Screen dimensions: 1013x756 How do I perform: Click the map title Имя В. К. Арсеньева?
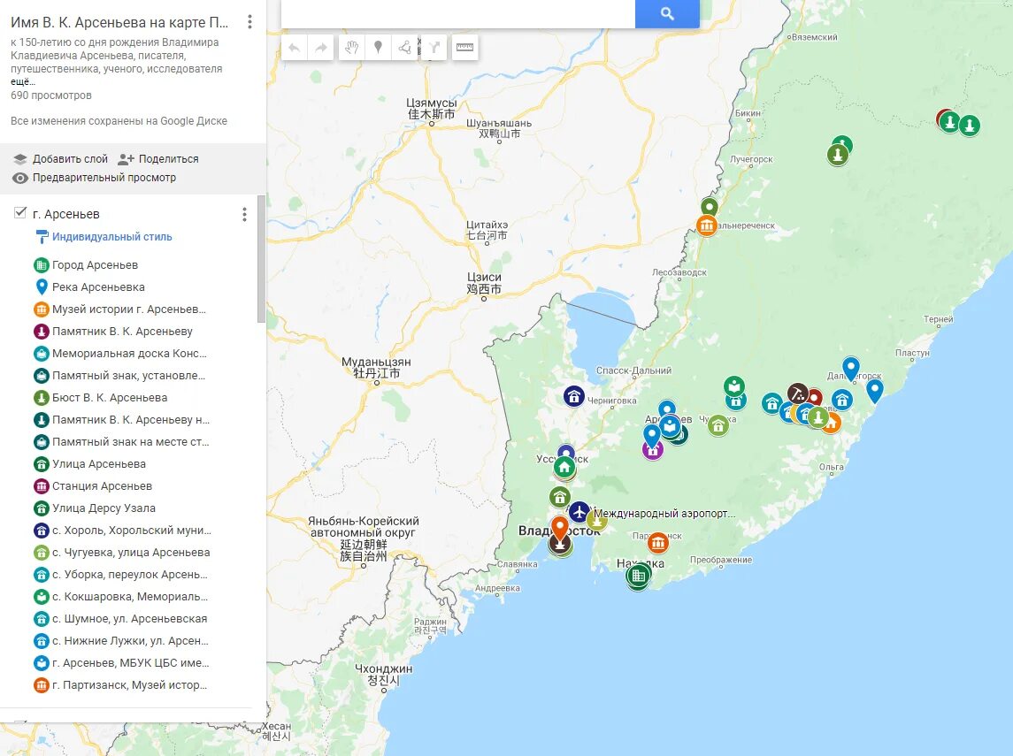pos(119,23)
